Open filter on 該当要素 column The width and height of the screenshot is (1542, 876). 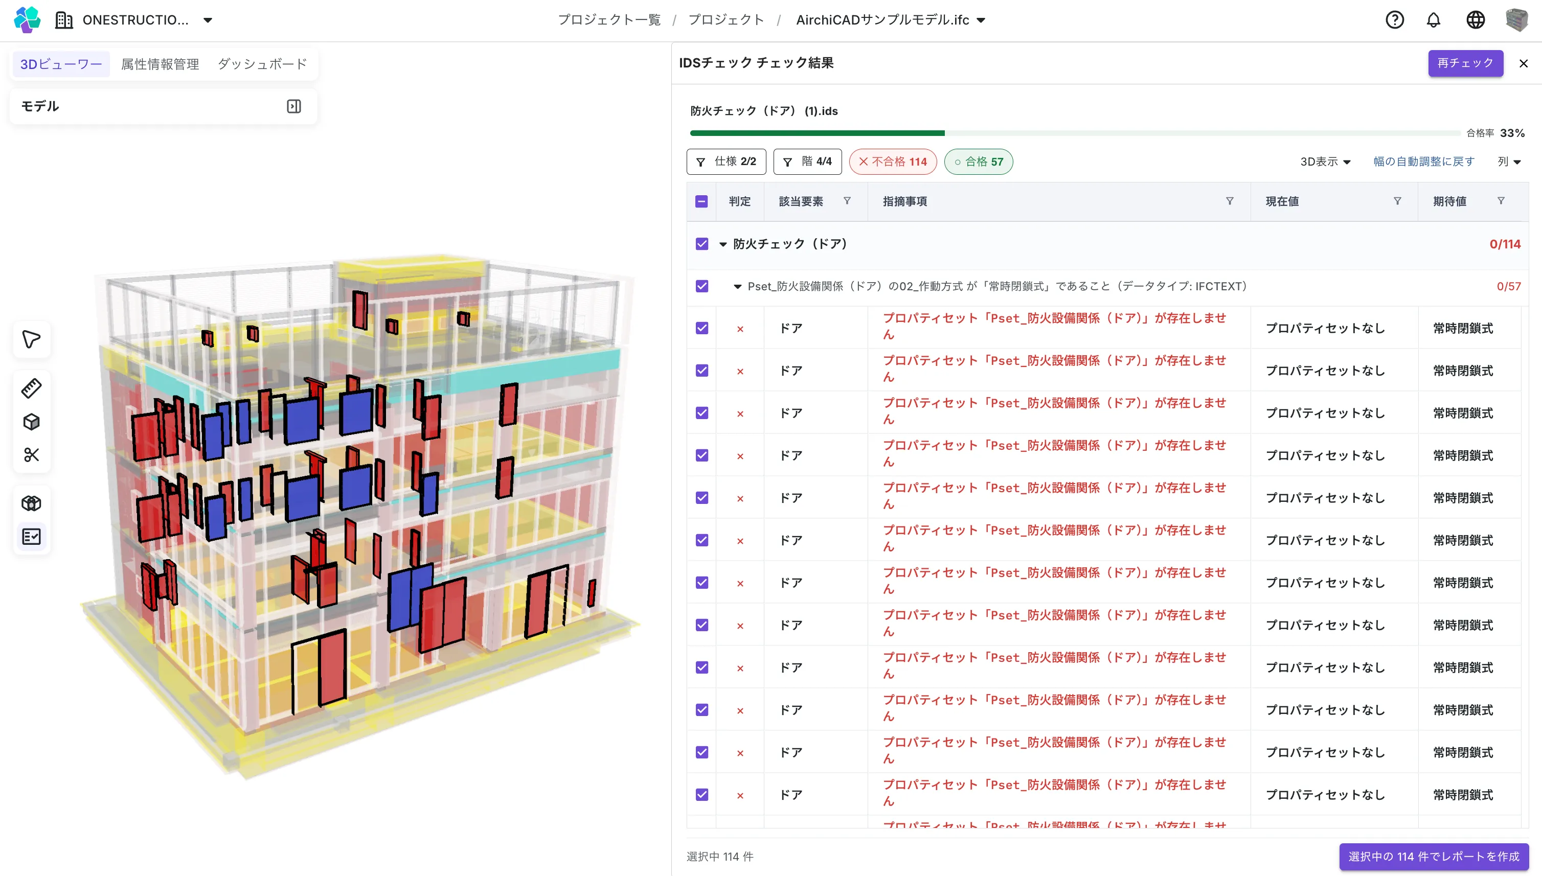click(847, 201)
